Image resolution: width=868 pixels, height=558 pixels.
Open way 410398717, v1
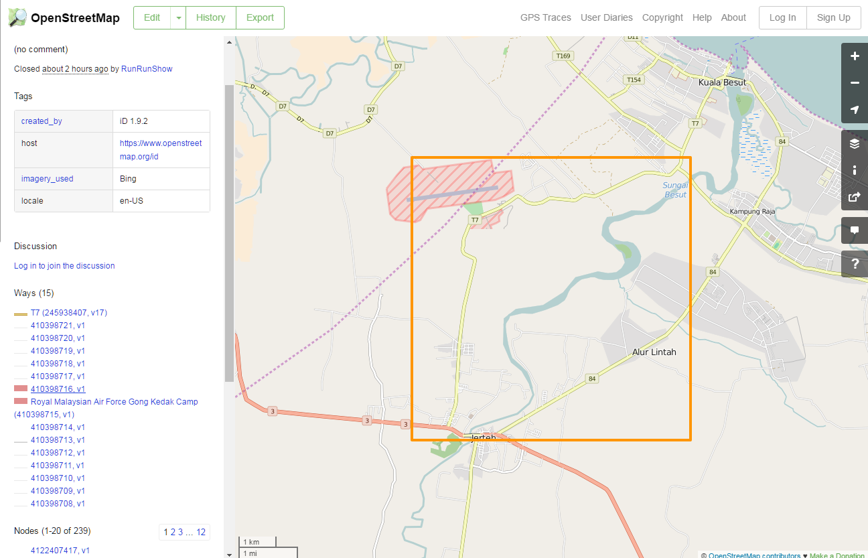tap(58, 376)
